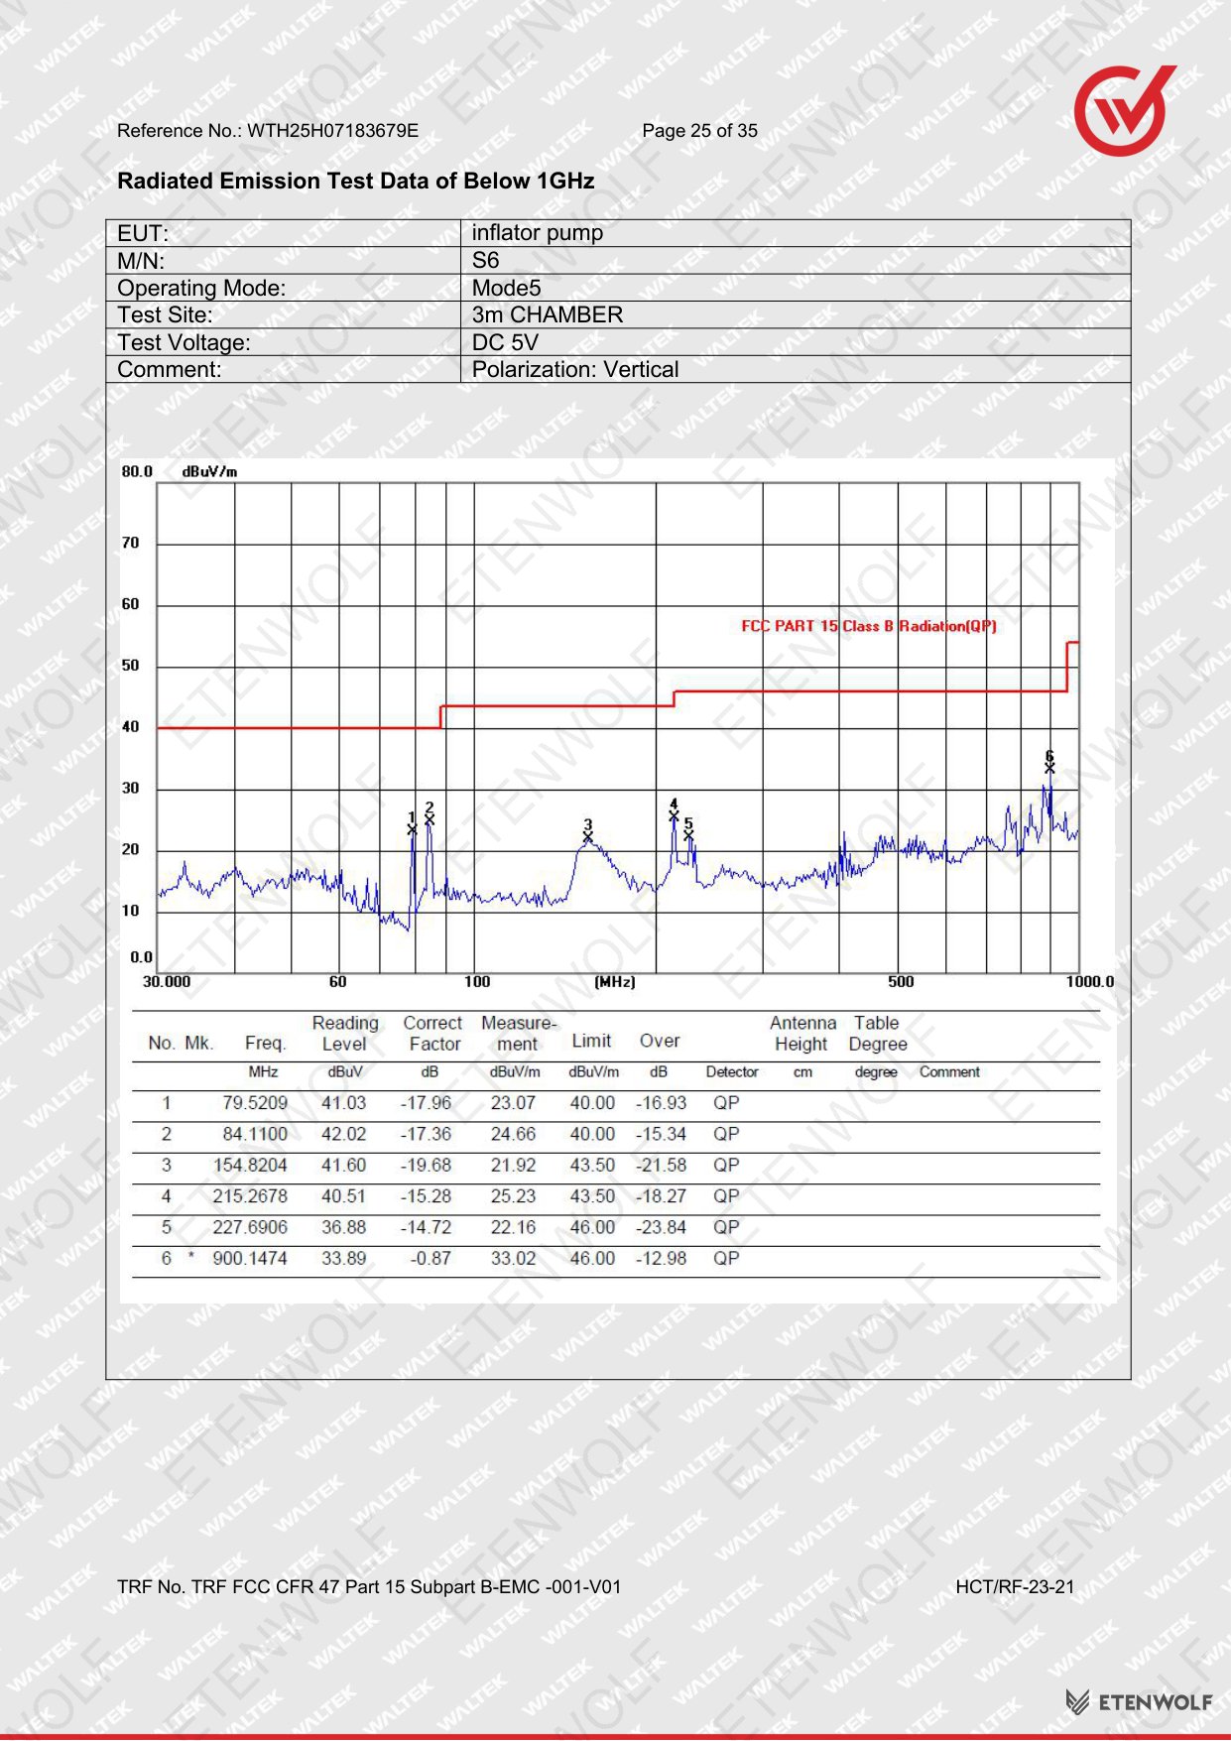Viewport: 1231px width, 1741px height.
Task: Click the 'Antenna Height' column header
Action: tap(802, 1033)
